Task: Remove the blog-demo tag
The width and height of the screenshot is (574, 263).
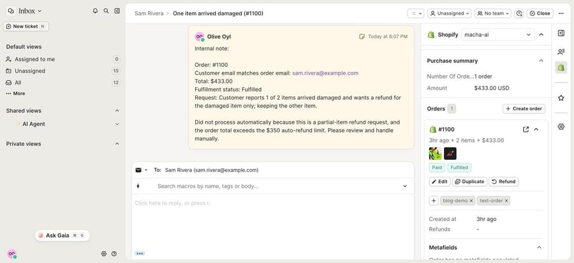Action: [x=471, y=201]
